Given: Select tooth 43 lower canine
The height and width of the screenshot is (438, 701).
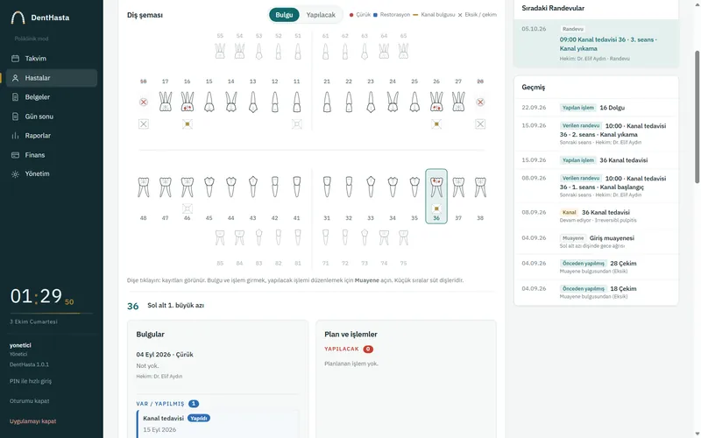Looking at the screenshot, I should pyautogui.click(x=252, y=187).
